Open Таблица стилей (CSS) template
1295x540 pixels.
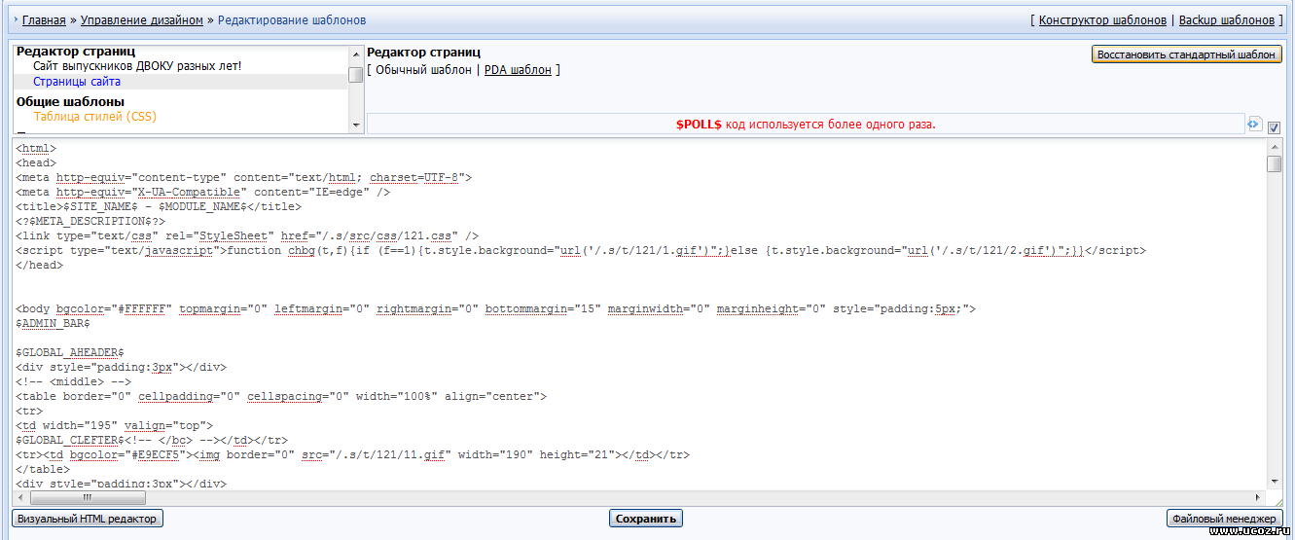coord(94,117)
